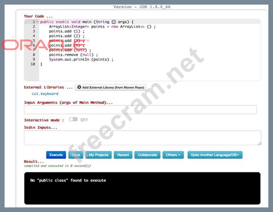Click the points.remove (null) code line
The image size is (273, 212).
[73, 55]
